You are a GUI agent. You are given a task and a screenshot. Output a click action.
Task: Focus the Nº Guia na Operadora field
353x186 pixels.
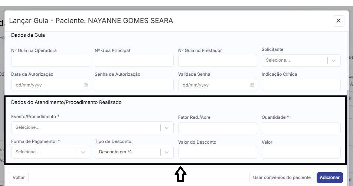click(x=50, y=61)
